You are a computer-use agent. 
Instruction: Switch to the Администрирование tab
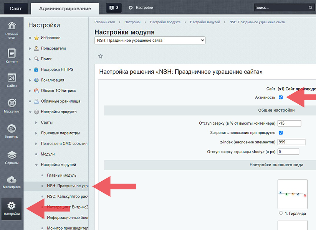click(65, 8)
